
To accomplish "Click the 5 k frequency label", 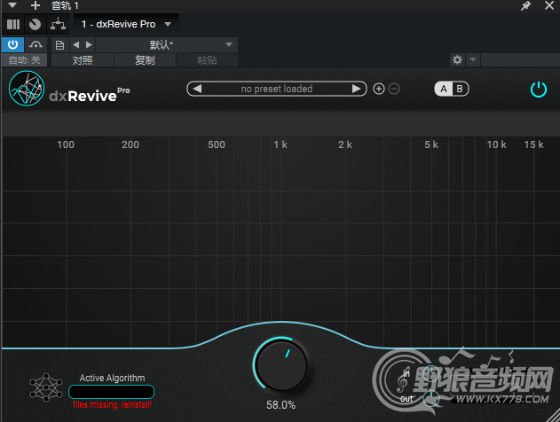I will (x=431, y=145).
